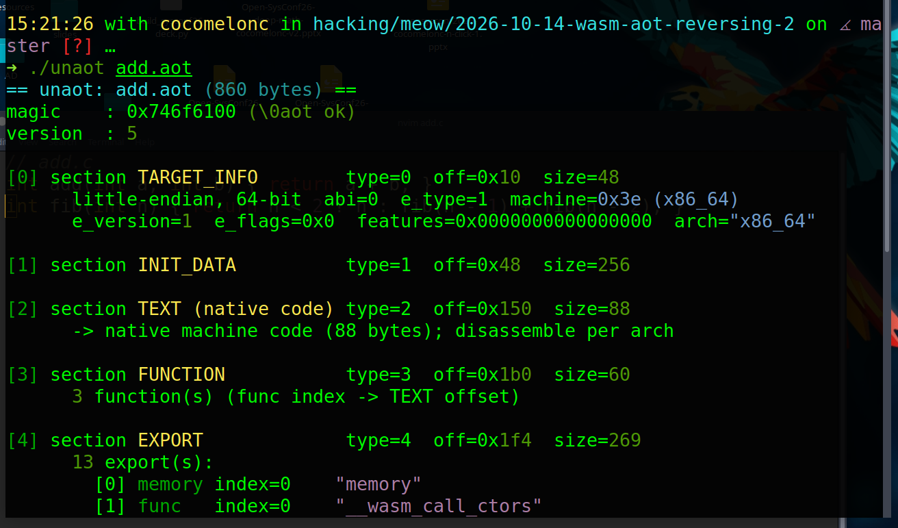This screenshot has width=898, height=528.
Task: Click the magic value 0x746f6100
Action: click(x=181, y=112)
